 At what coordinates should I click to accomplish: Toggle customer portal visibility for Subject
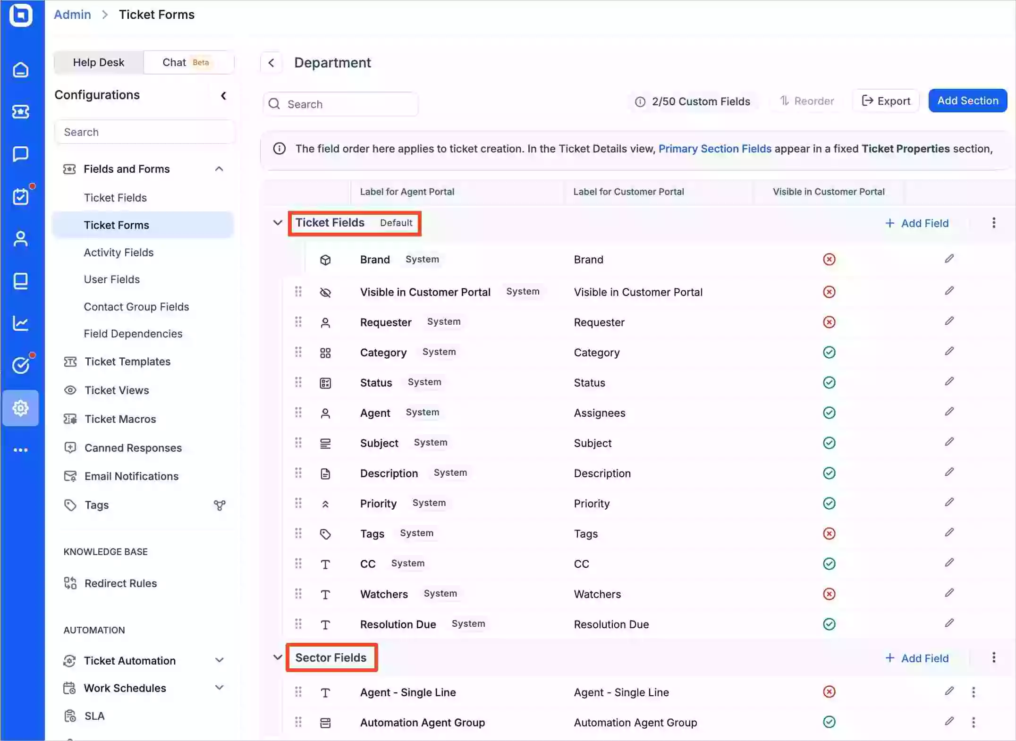click(x=829, y=443)
